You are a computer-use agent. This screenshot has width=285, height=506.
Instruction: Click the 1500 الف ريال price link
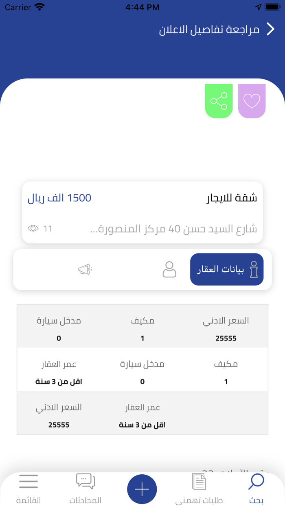[59, 198]
